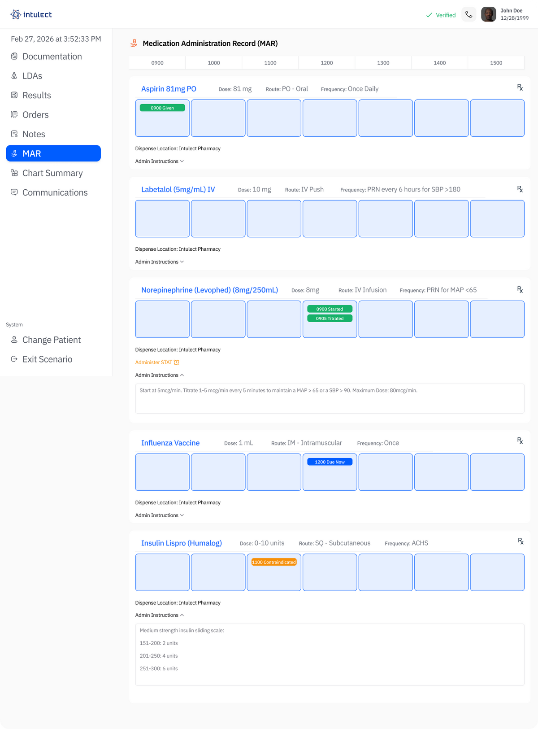Expand Admin Instructions for Labetalol
Screen dimensions: 538x729
tap(160, 262)
